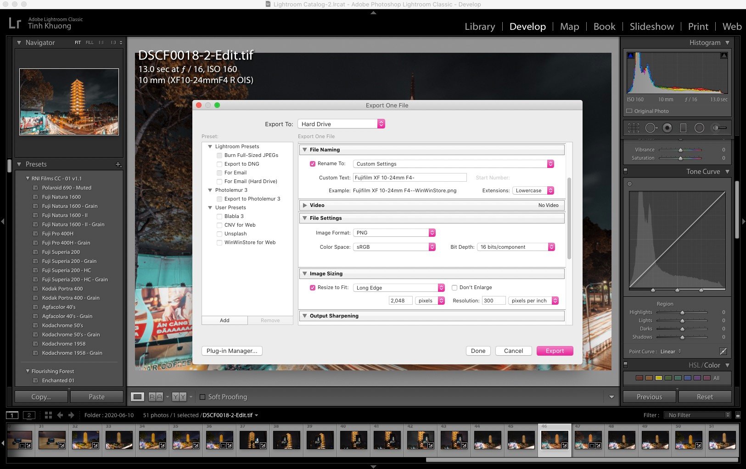Select the Spot Removal tool
The image size is (746, 469).
tap(651, 128)
